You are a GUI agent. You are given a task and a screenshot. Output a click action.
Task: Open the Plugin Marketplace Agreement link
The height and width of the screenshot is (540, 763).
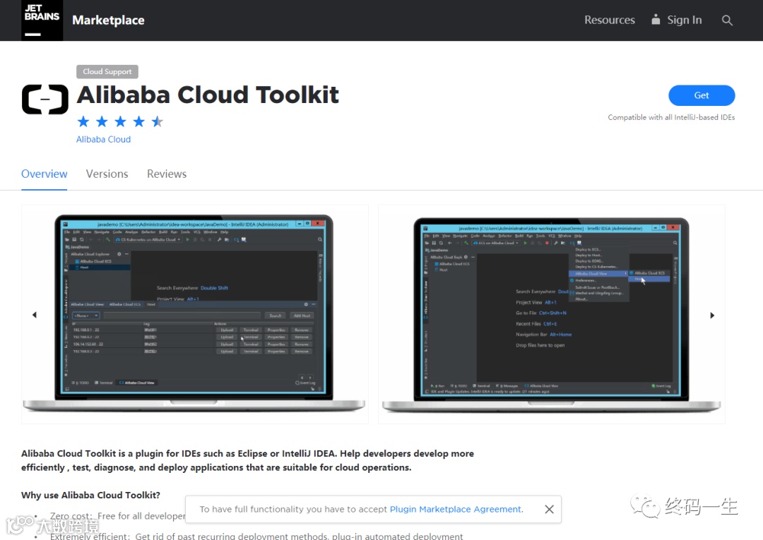coord(456,510)
